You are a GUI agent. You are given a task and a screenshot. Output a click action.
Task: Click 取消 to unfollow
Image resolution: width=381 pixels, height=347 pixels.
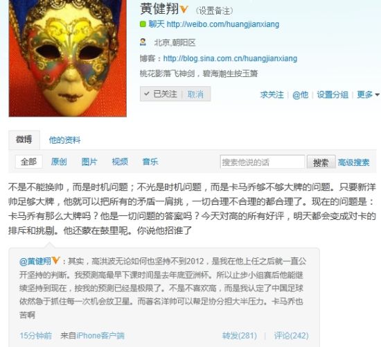point(195,94)
